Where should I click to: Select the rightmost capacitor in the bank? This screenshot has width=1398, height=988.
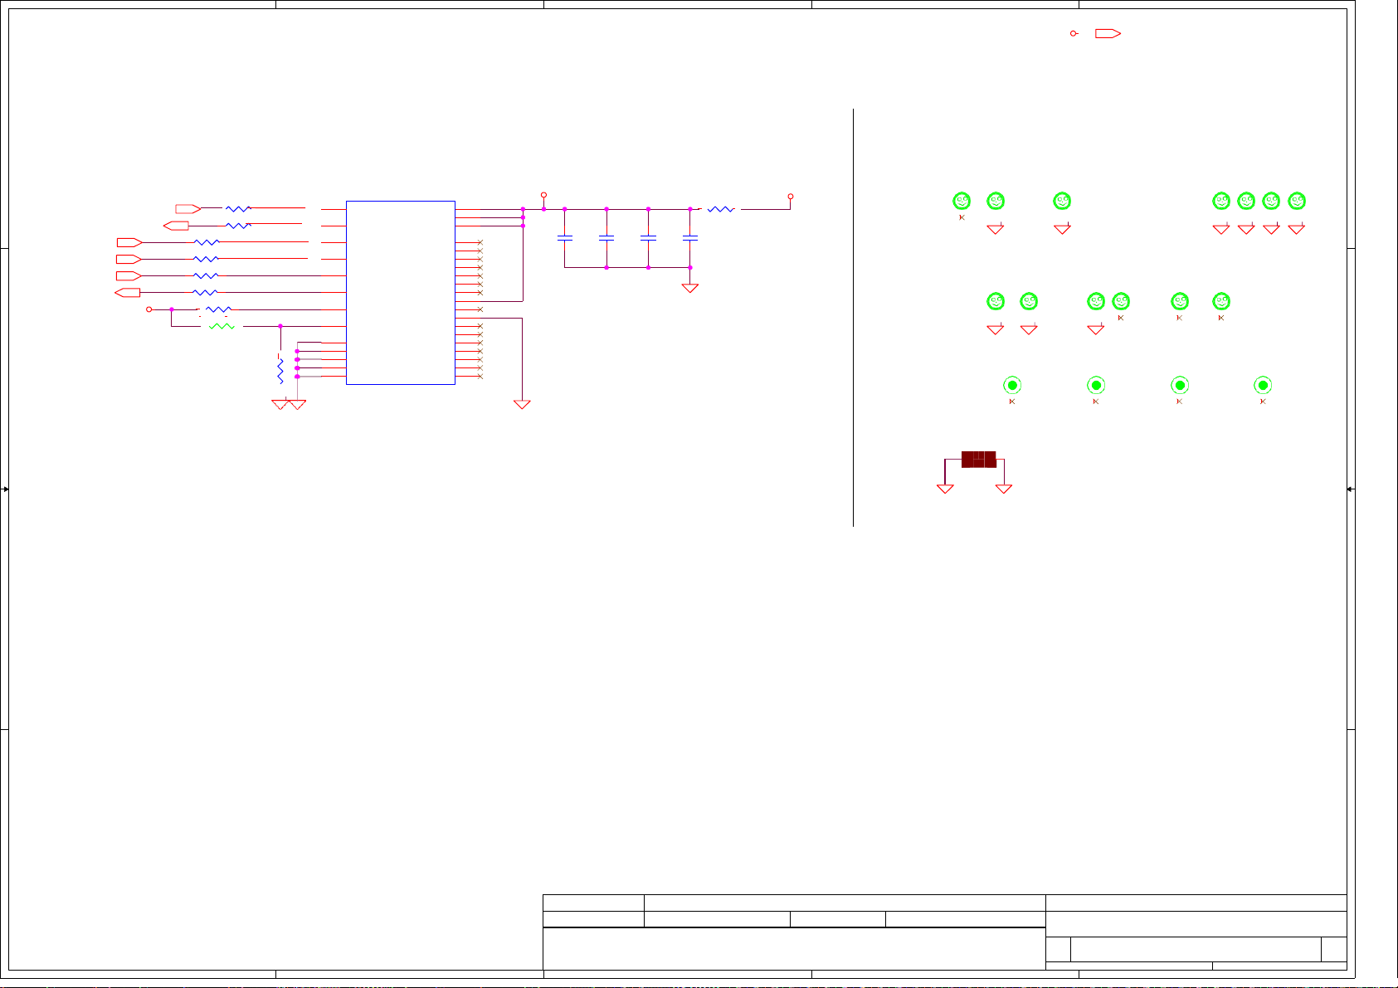tap(689, 238)
